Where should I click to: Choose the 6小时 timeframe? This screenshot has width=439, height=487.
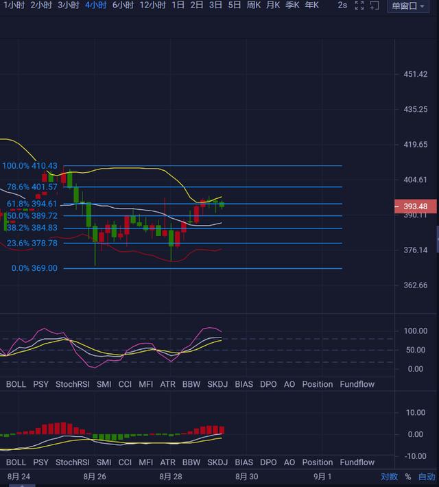coord(123,5)
